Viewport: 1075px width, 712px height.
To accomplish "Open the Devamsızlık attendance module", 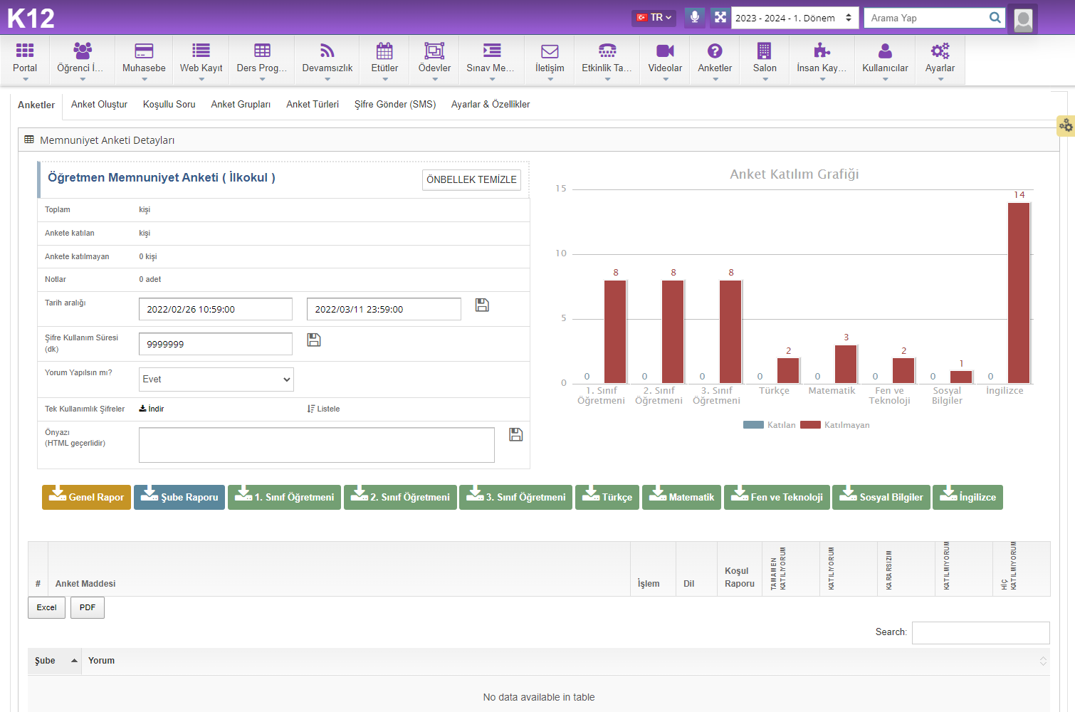I will tap(327, 59).
